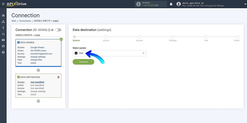This screenshot has height=123, width=247.
Task: Toggle the connection on/off switch
Action: pyautogui.click(x=58, y=30)
